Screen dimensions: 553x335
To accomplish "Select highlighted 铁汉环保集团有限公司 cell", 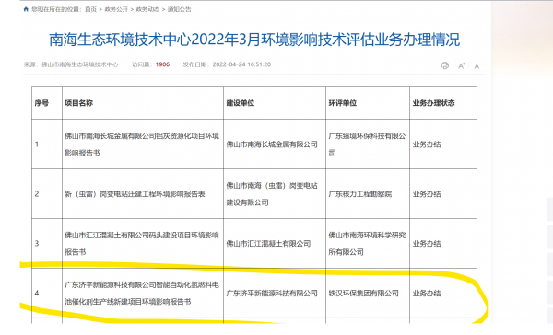I will (x=368, y=293).
